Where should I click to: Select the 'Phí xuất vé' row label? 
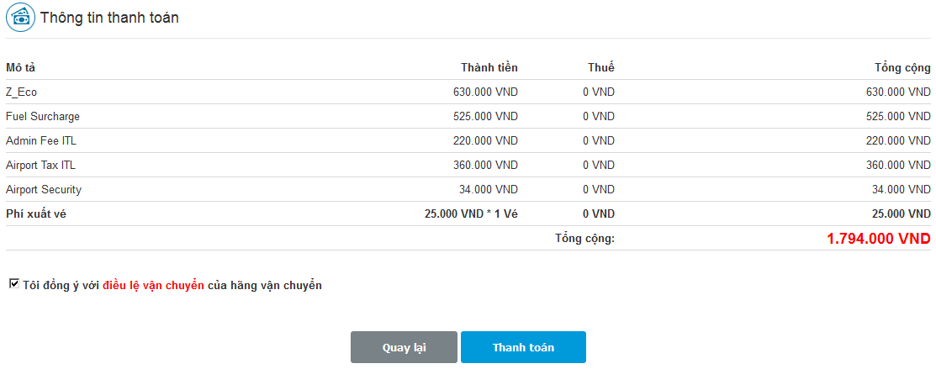[x=36, y=213]
